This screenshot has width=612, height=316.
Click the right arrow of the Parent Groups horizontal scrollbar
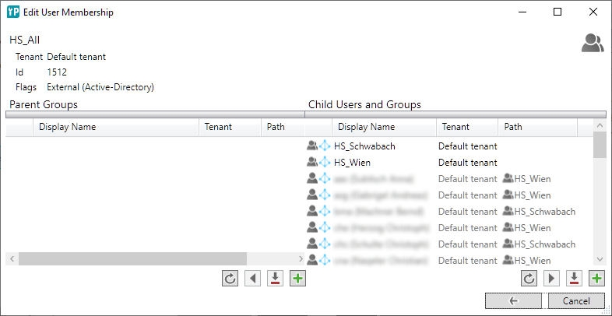(301, 258)
